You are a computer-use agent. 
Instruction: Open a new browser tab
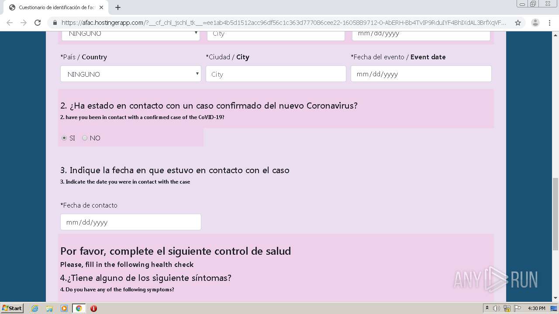(118, 7)
